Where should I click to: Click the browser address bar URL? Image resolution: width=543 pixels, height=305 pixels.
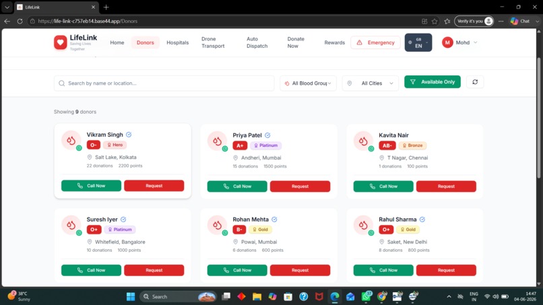tap(88, 21)
